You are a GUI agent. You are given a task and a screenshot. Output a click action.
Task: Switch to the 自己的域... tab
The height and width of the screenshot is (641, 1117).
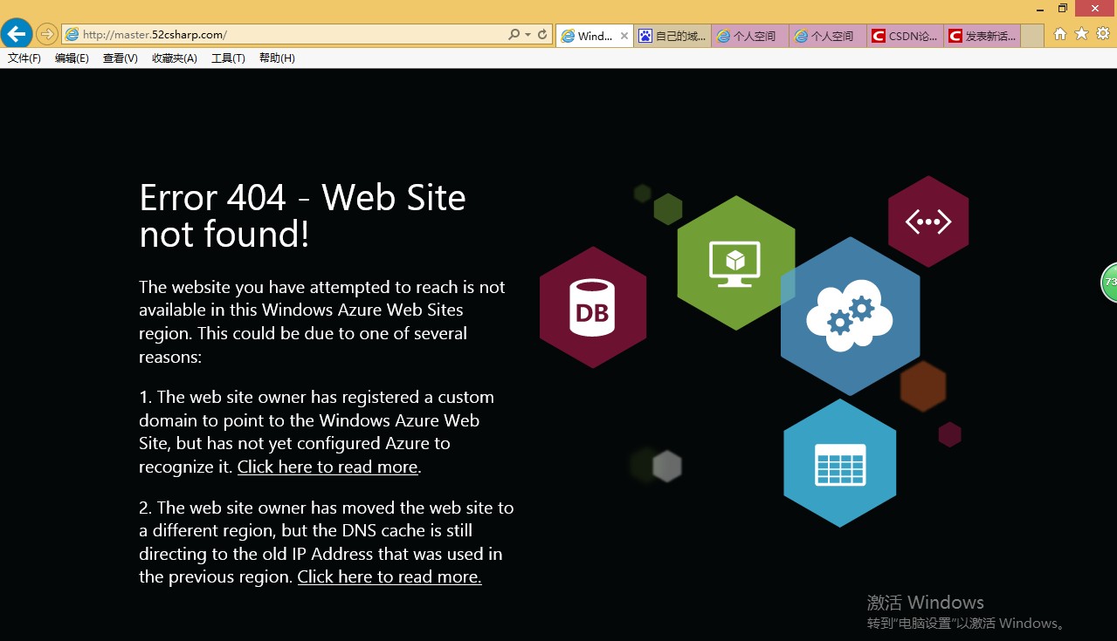672,36
